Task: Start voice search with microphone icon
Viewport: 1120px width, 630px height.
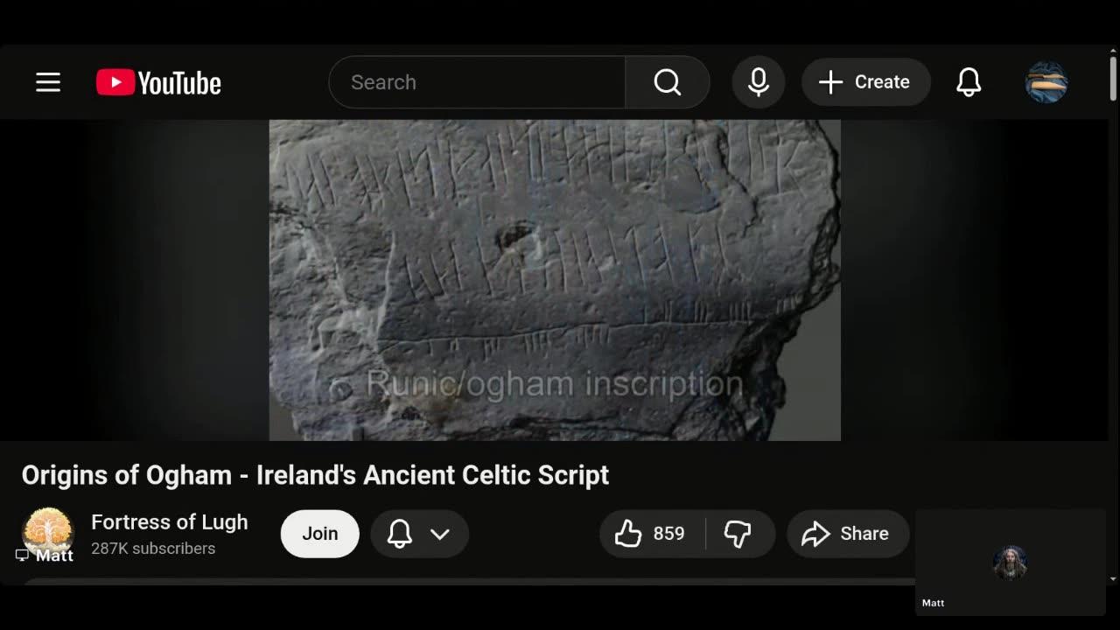Action: (759, 82)
